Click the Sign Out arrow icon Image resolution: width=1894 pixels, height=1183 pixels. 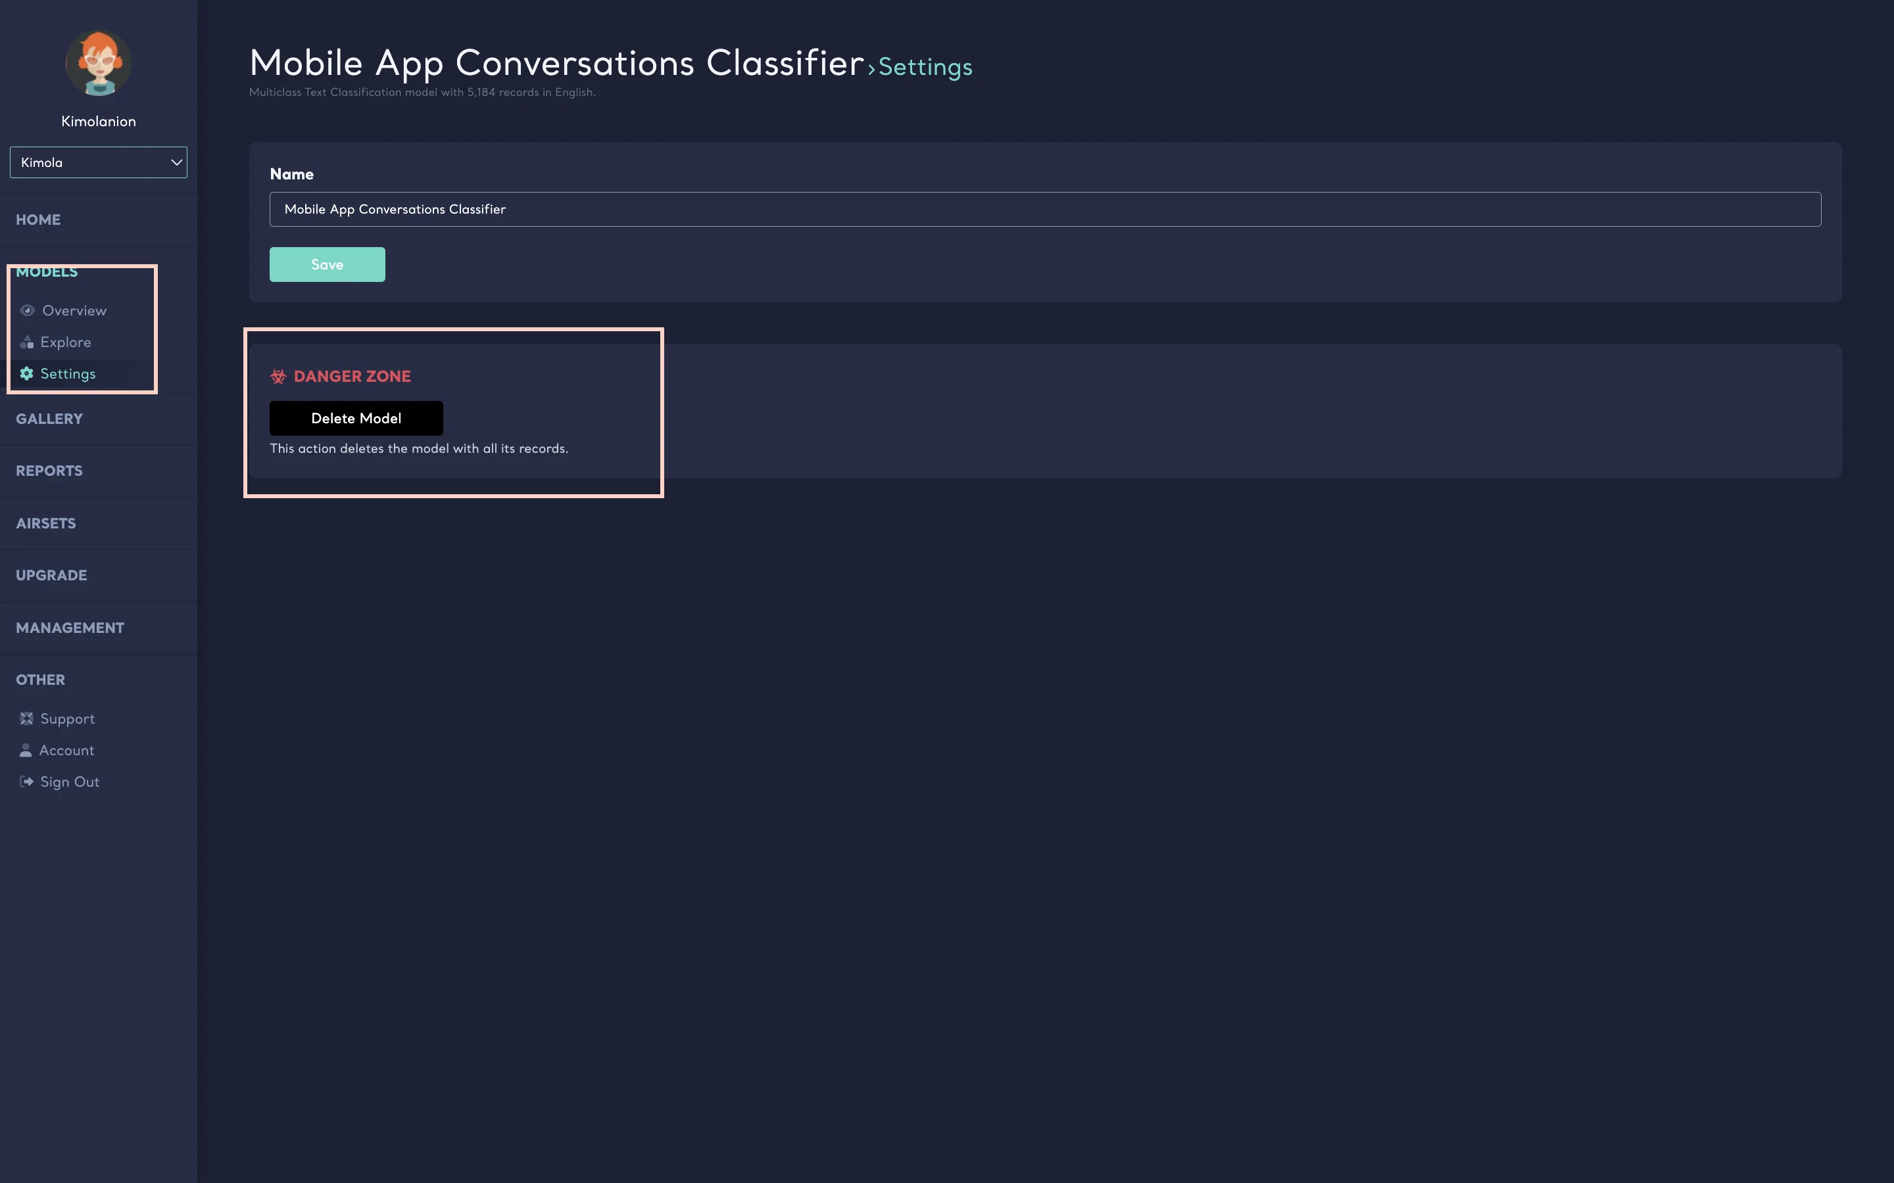pyautogui.click(x=26, y=781)
